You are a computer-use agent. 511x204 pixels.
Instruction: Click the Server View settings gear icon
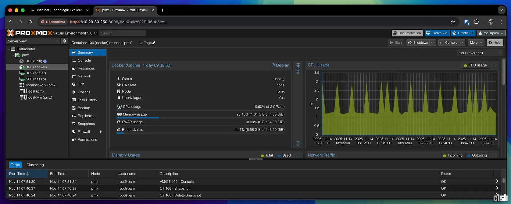(65, 41)
